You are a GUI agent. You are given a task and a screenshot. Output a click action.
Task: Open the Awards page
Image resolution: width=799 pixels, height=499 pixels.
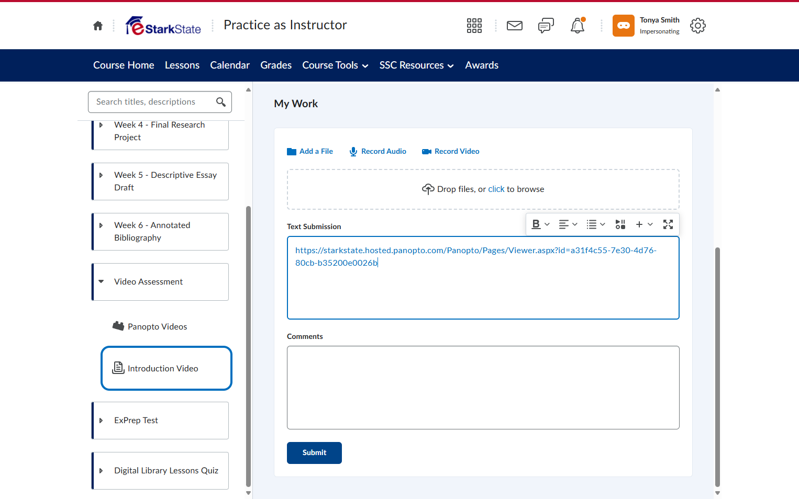[x=482, y=65]
